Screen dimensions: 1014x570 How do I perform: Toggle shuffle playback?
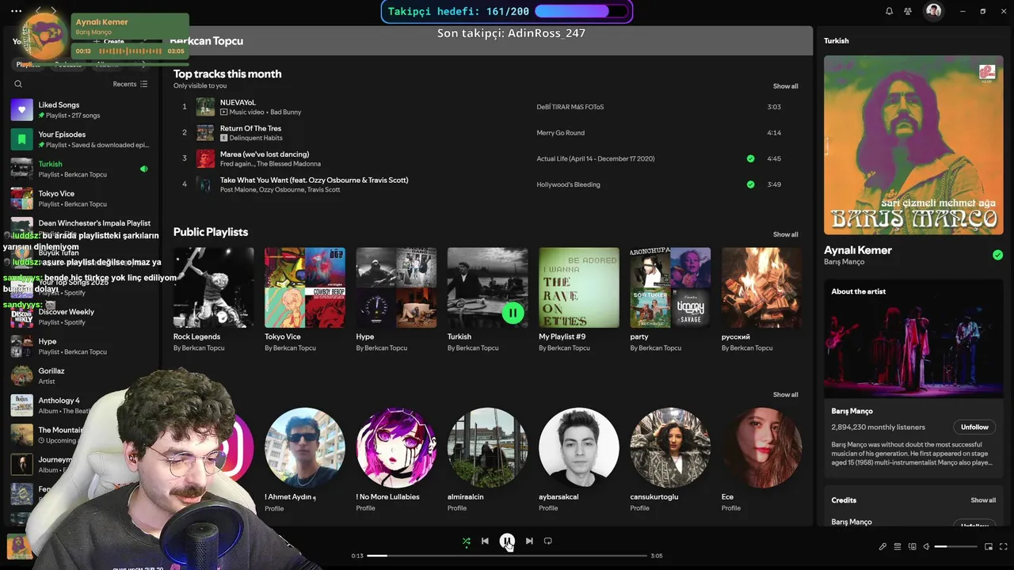(x=466, y=541)
